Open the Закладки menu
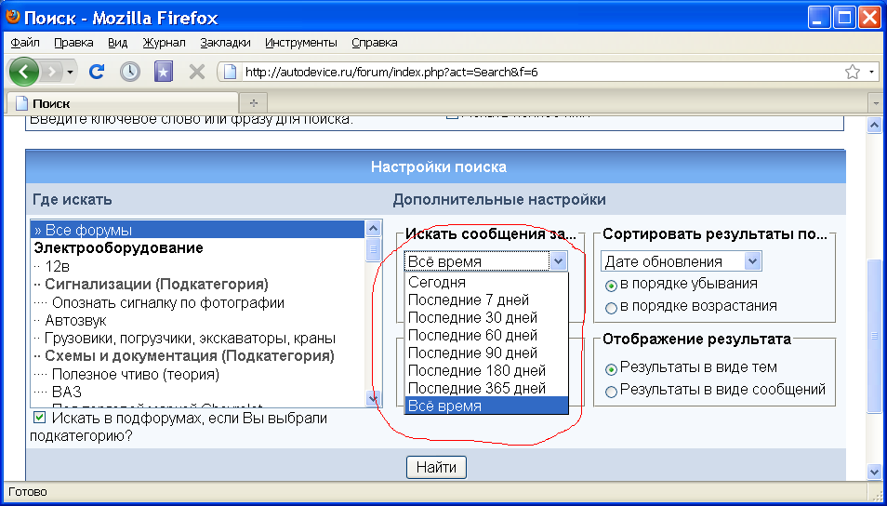Screen dimensions: 887x506 tap(225, 43)
